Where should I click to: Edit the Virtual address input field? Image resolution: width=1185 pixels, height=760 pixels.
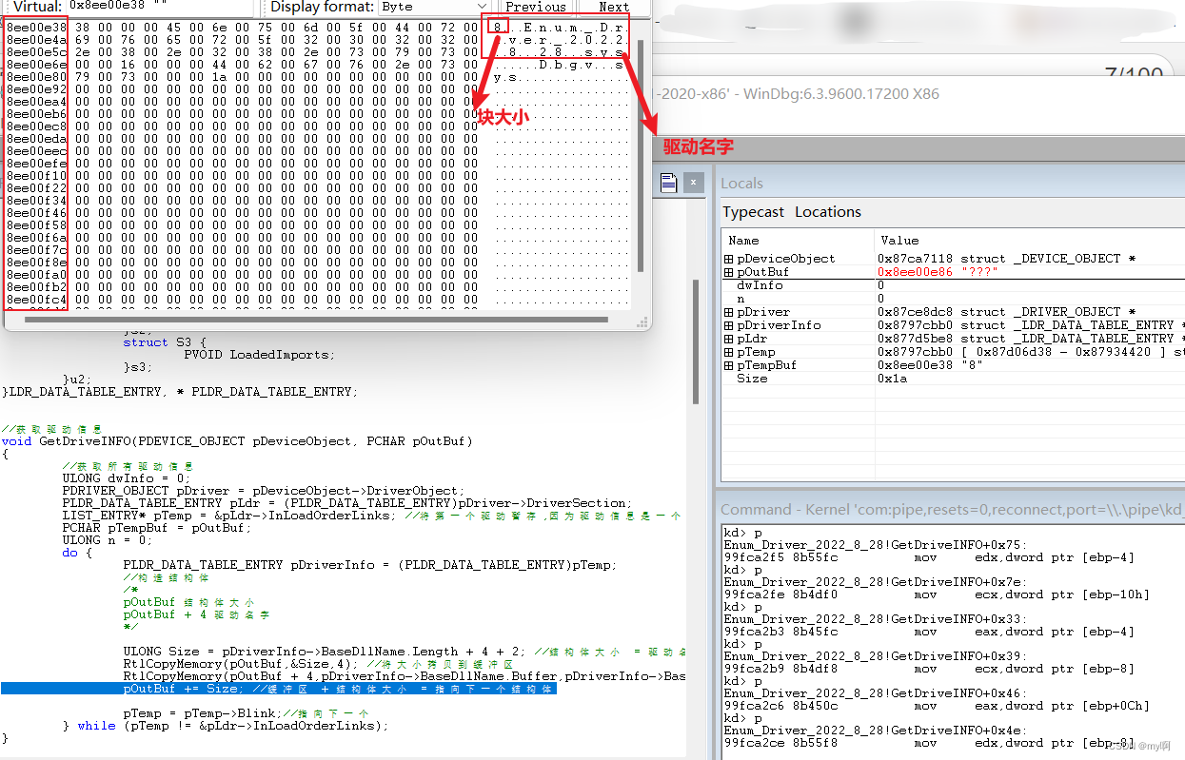tap(160, 6)
